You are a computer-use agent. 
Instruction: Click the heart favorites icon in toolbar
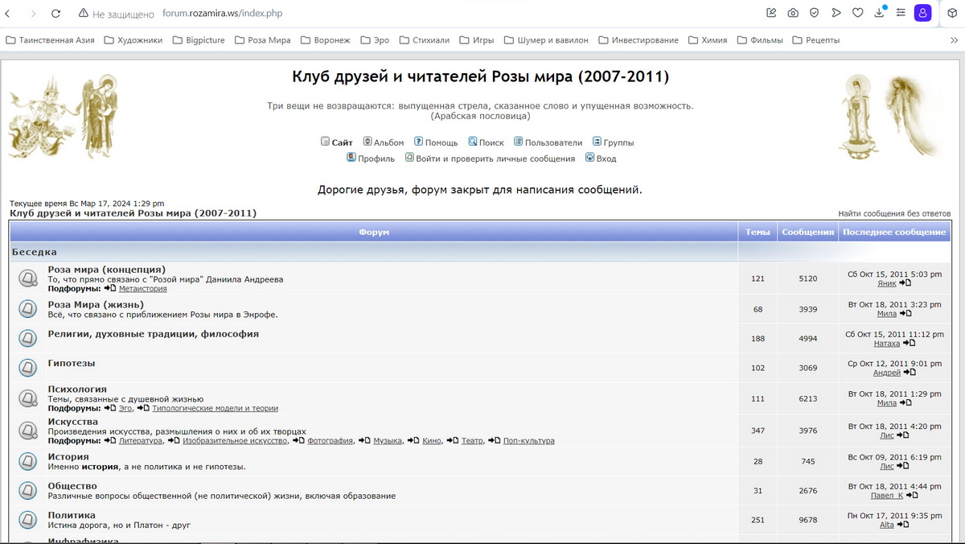pos(858,13)
